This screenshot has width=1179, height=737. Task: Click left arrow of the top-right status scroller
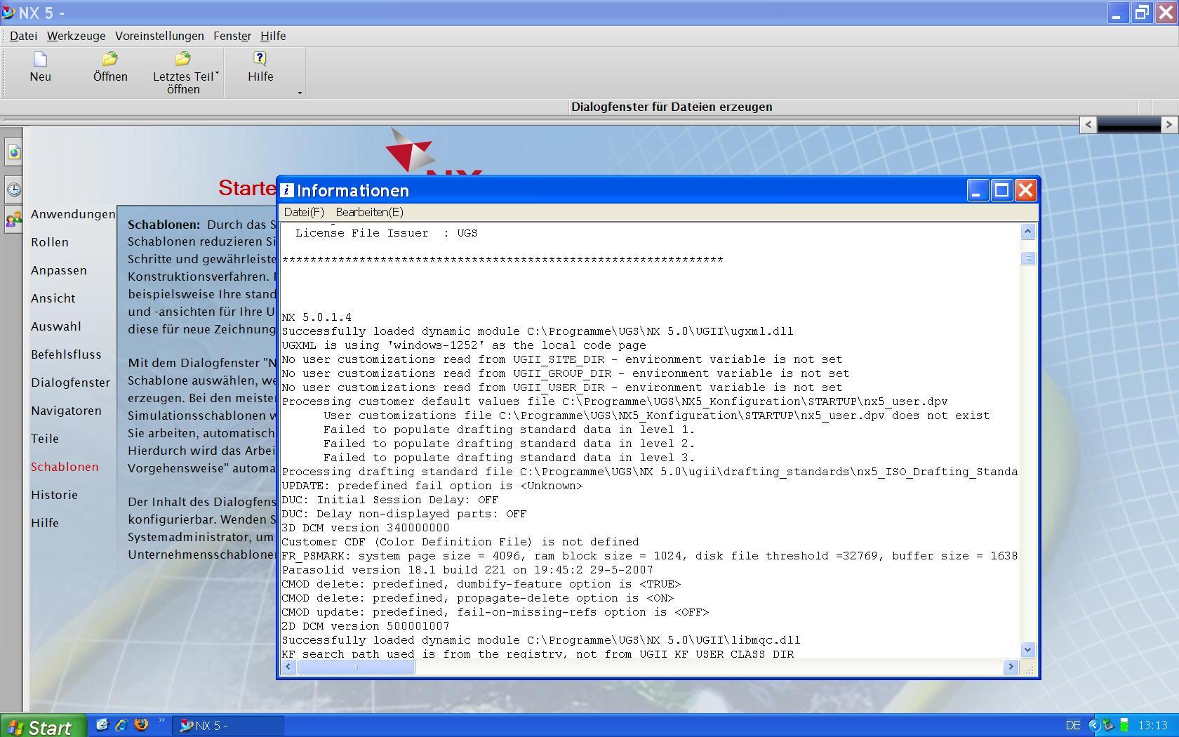1088,124
